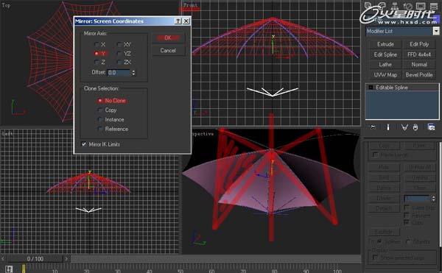This screenshot has width=442, height=273.
Task: Select the YZ mirror axis
Action: 119,54
